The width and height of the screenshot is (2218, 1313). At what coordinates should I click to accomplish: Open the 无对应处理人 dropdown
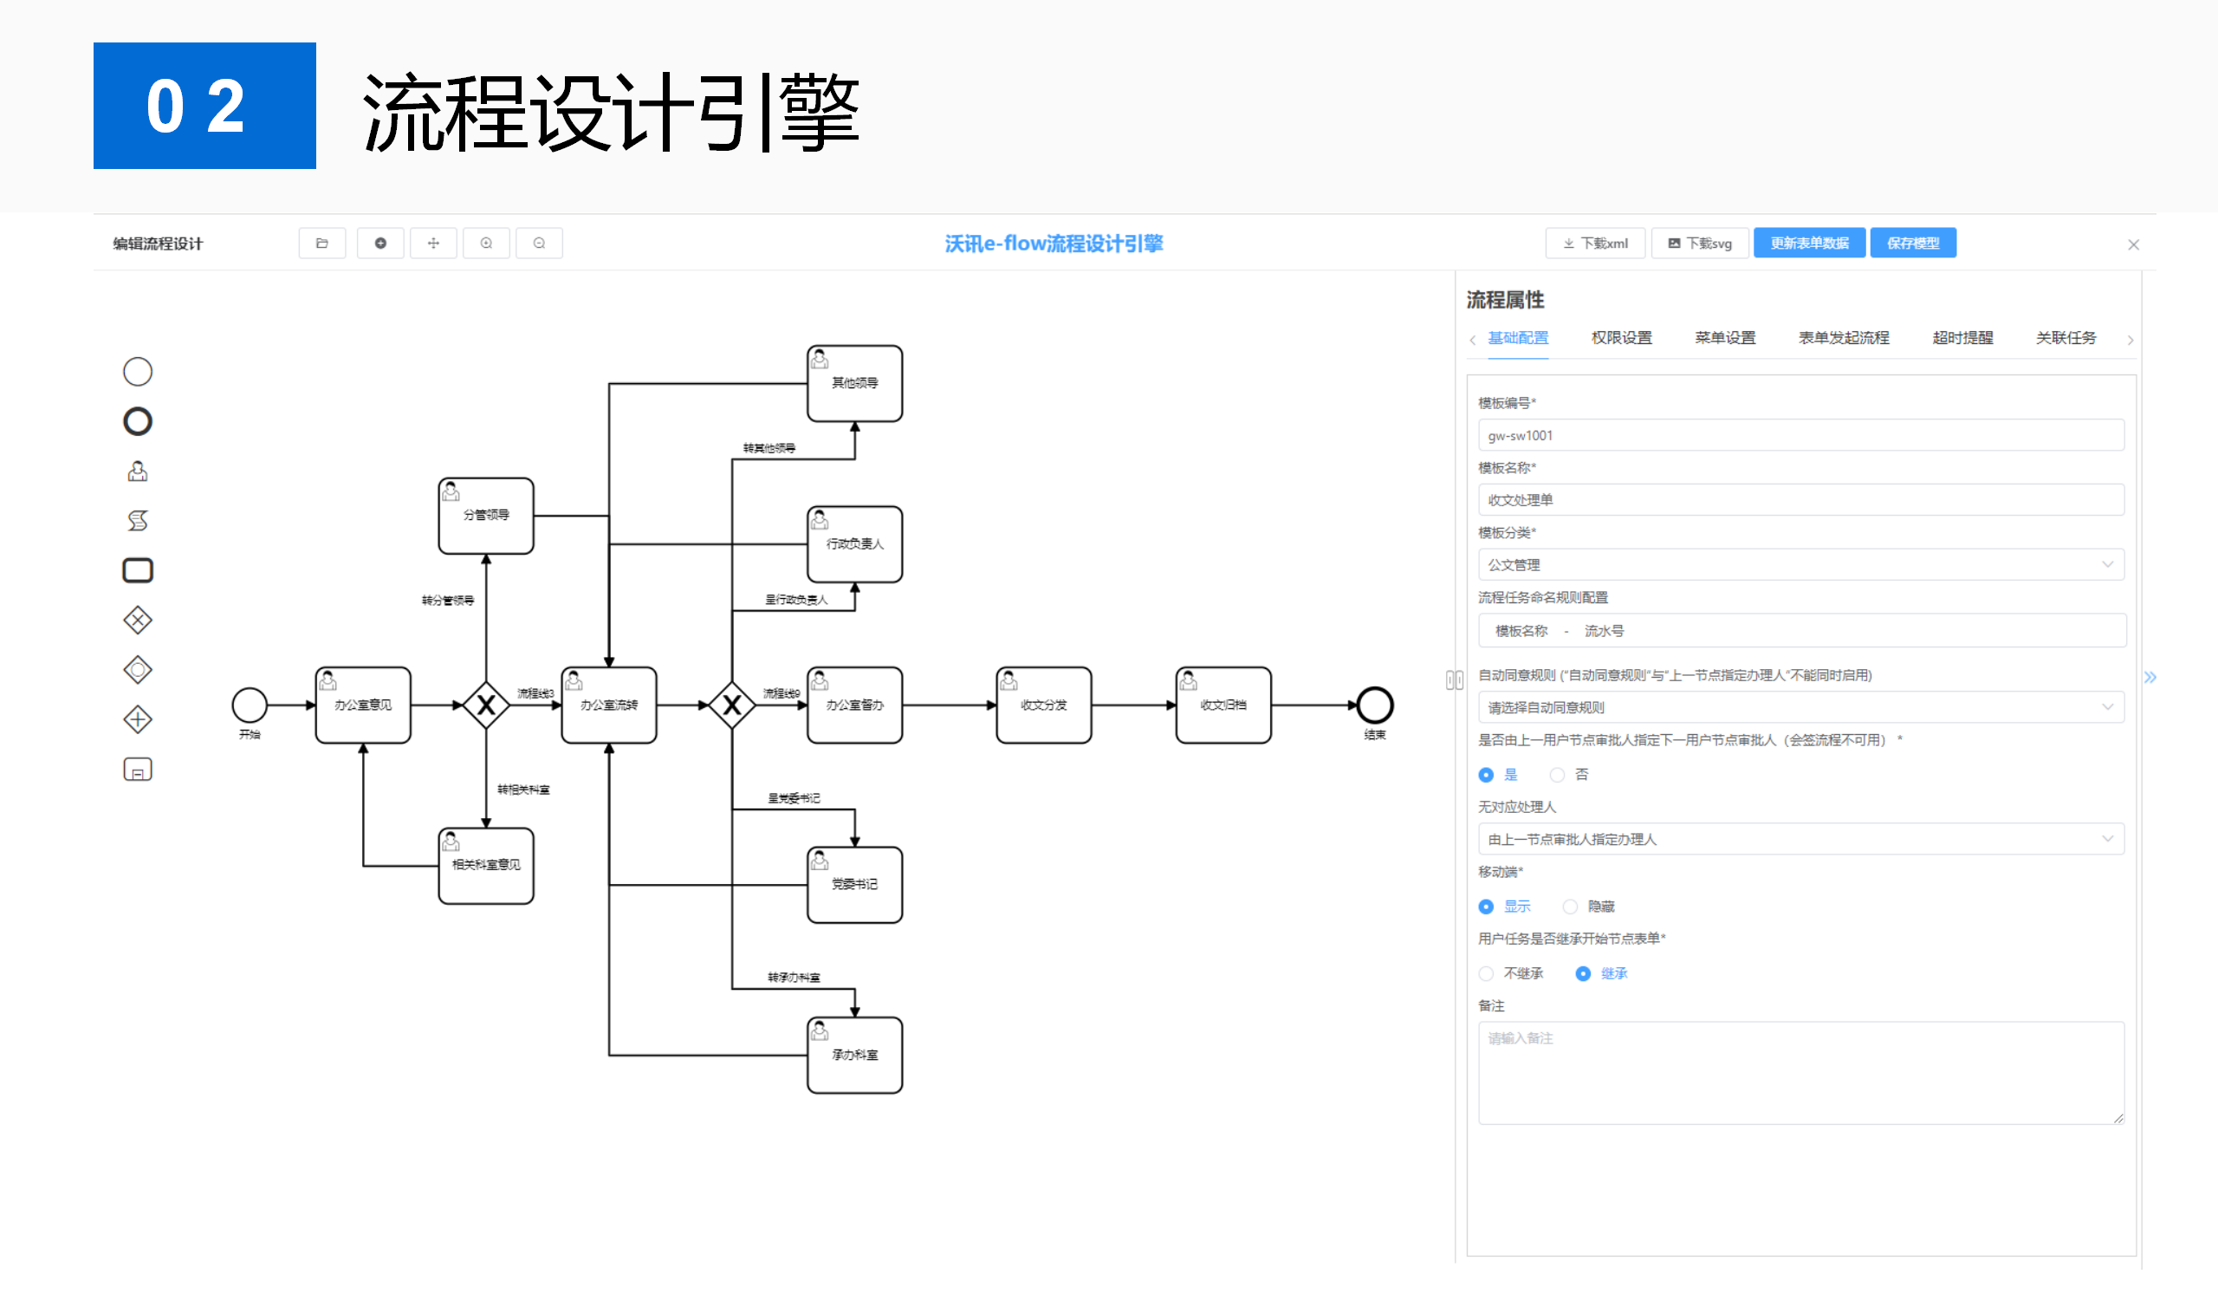click(1800, 839)
